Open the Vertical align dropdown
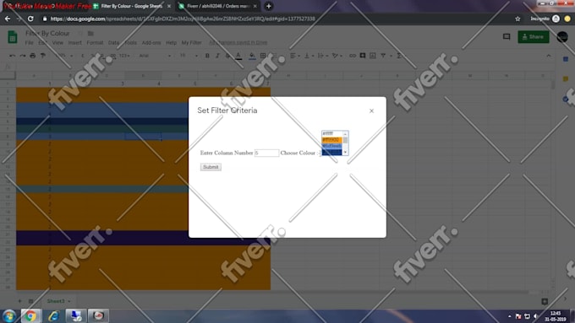The image size is (575, 323). (x=309, y=56)
